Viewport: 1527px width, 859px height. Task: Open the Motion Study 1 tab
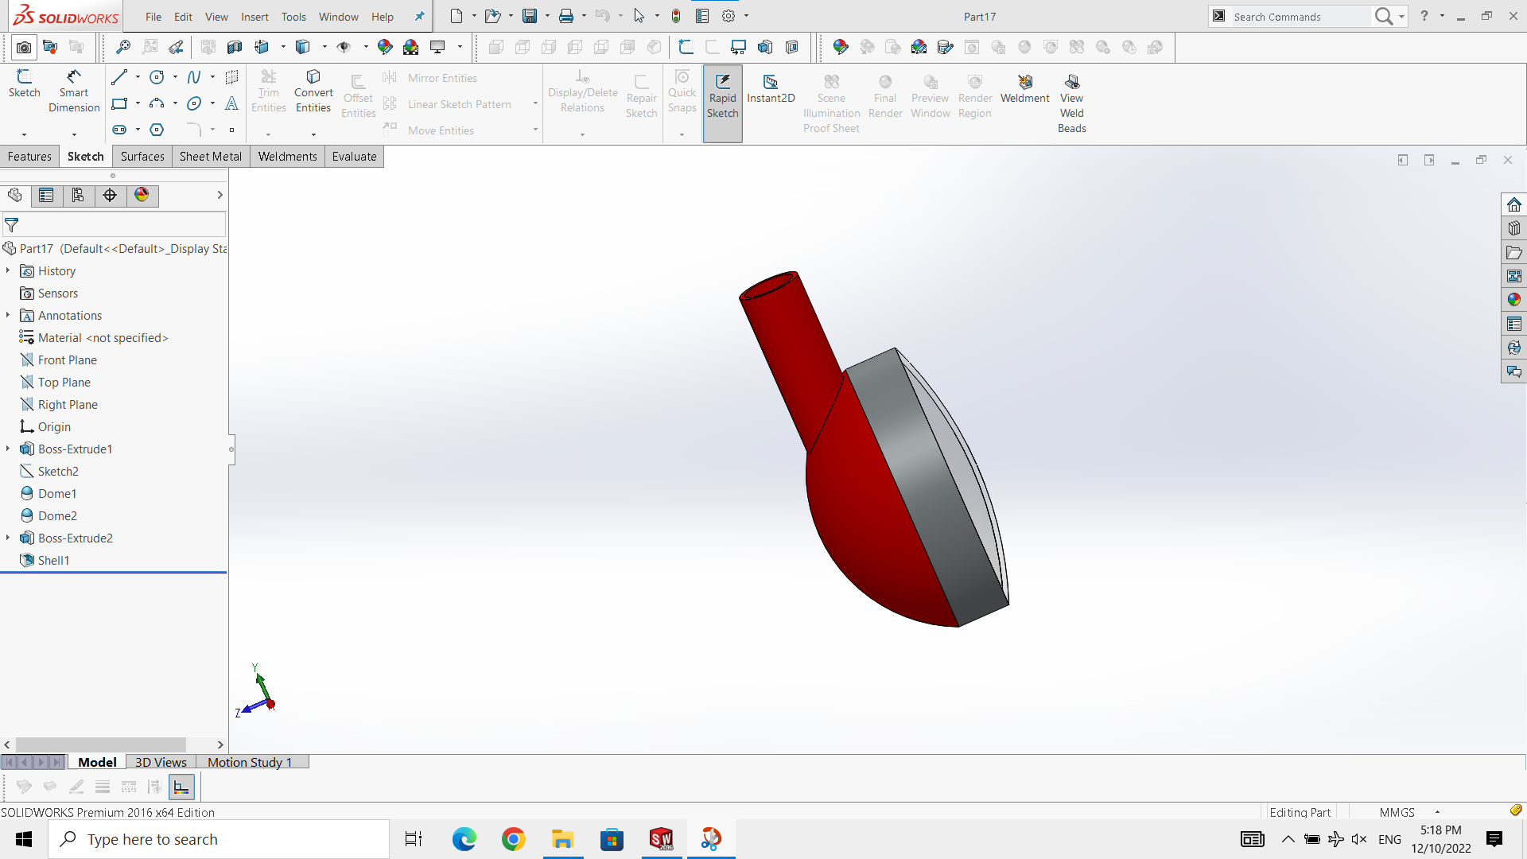click(250, 762)
